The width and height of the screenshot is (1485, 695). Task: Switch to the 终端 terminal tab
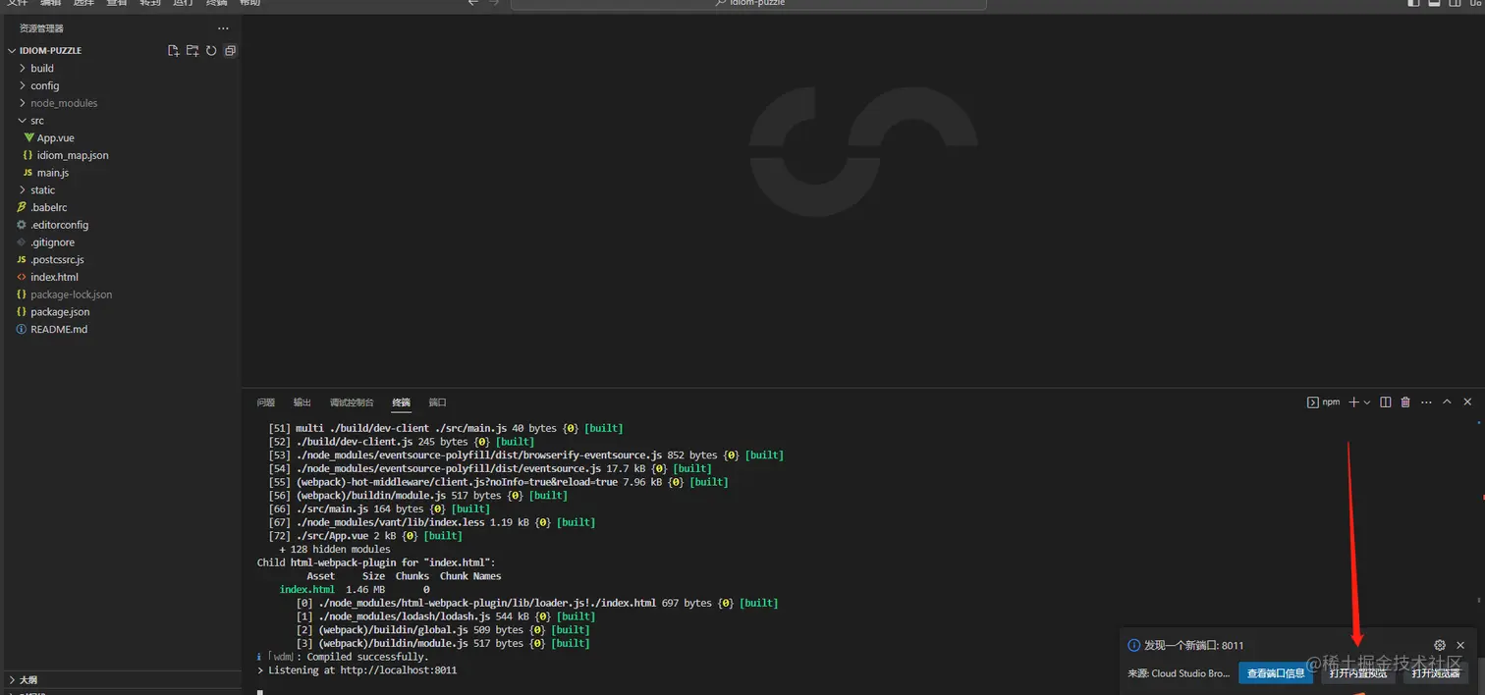(x=402, y=402)
